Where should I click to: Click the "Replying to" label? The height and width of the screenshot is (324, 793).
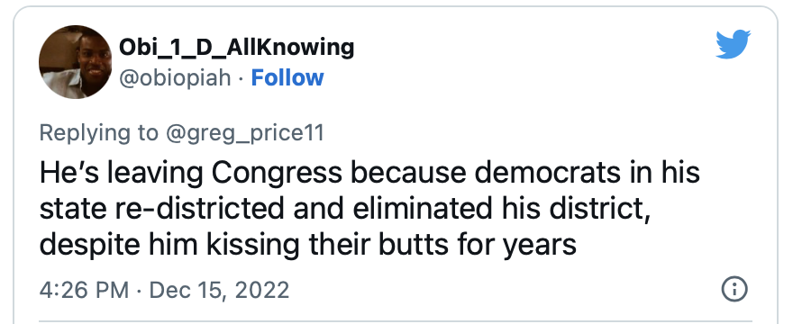(98, 133)
